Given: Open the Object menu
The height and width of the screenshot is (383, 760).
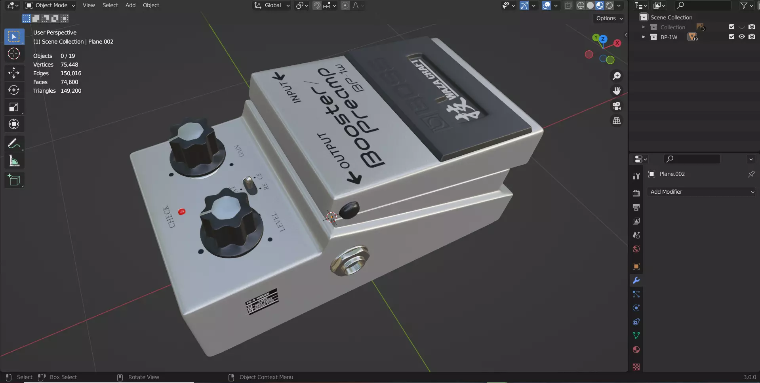Looking at the screenshot, I should click(x=151, y=5).
